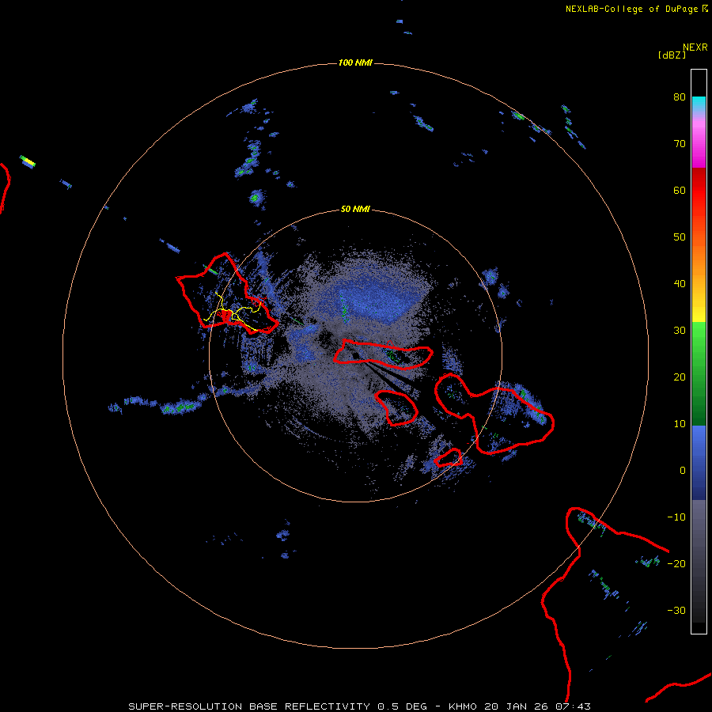The height and width of the screenshot is (712, 712).
Task: Click the "40" value on dBZ scale
Action: 680,284
